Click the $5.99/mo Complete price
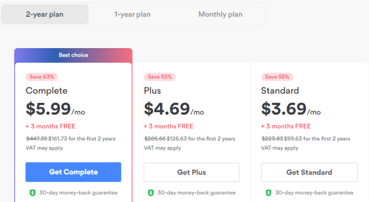Viewport: 369px width, 202px height. 55,109
